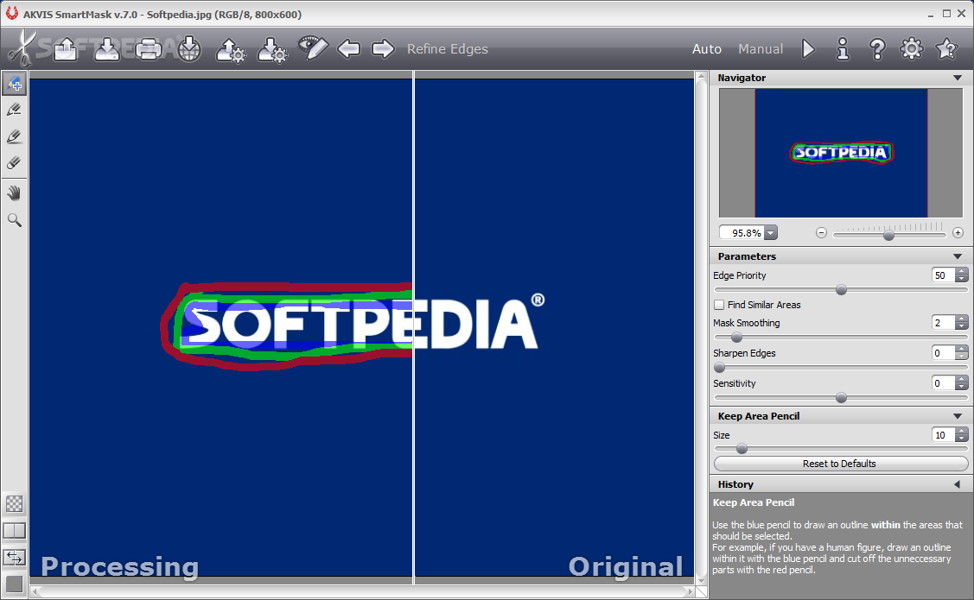Toggle strokes visibility with eye-pencil icon
Screen dimensions: 974x600
coord(313,47)
